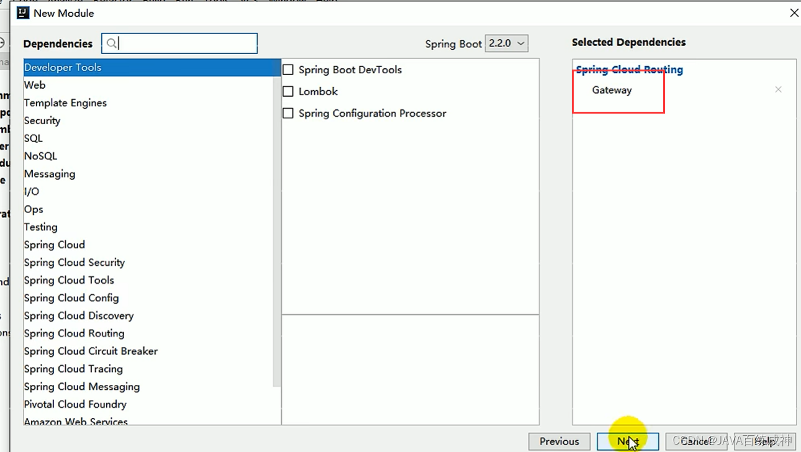Click the search magnifier icon in Dependencies
801x452 pixels.
(112, 43)
